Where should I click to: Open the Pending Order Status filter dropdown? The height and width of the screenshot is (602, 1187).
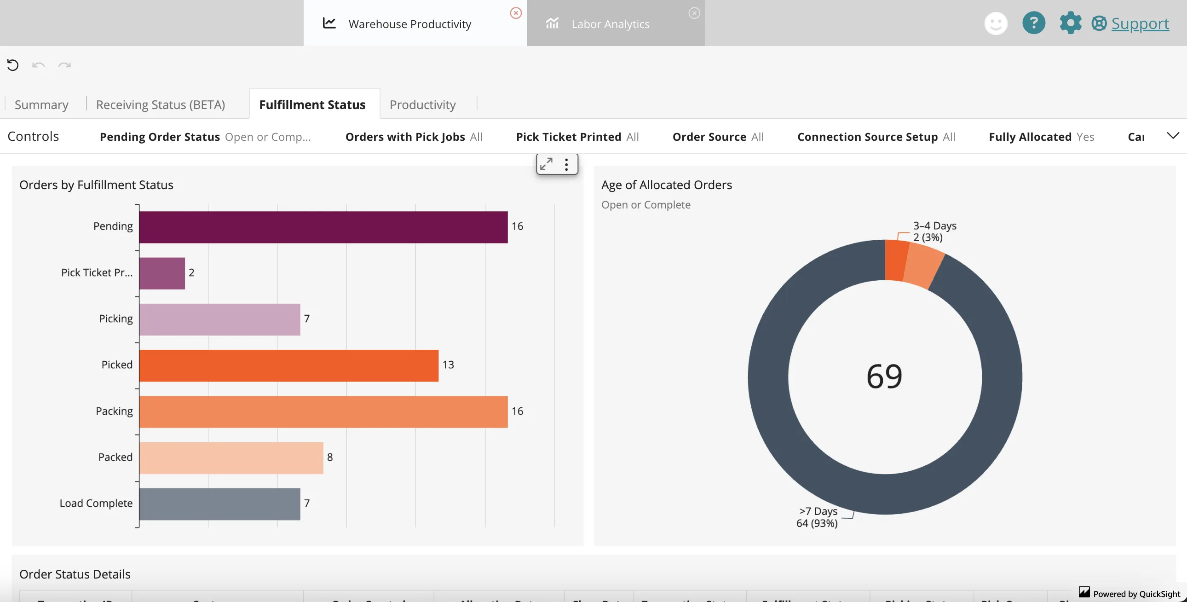pos(205,137)
